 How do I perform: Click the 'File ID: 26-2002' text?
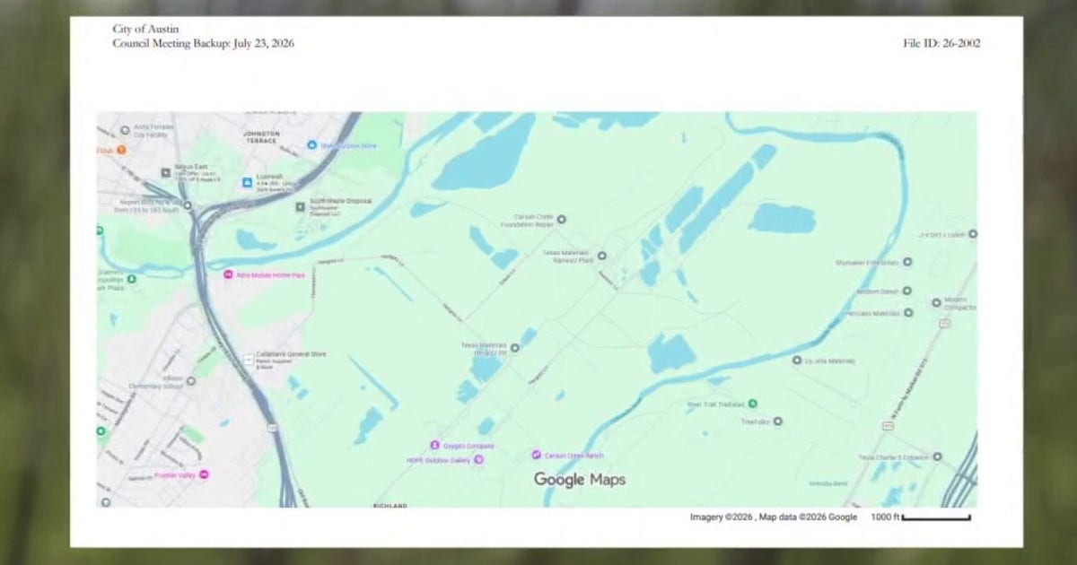[941, 43]
